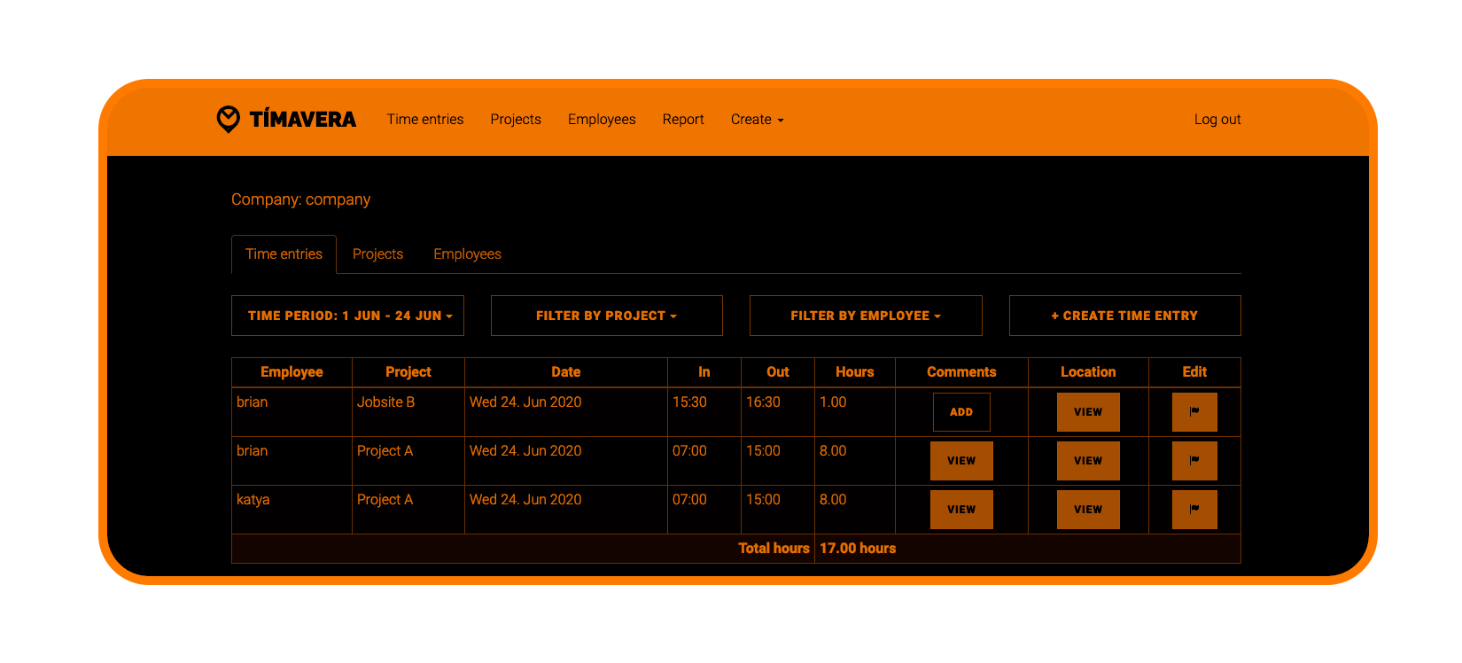This screenshot has height=663, width=1462.
Task: Click the Timavera logo icon
Action: pyautogui.click(x=228, y=119)
